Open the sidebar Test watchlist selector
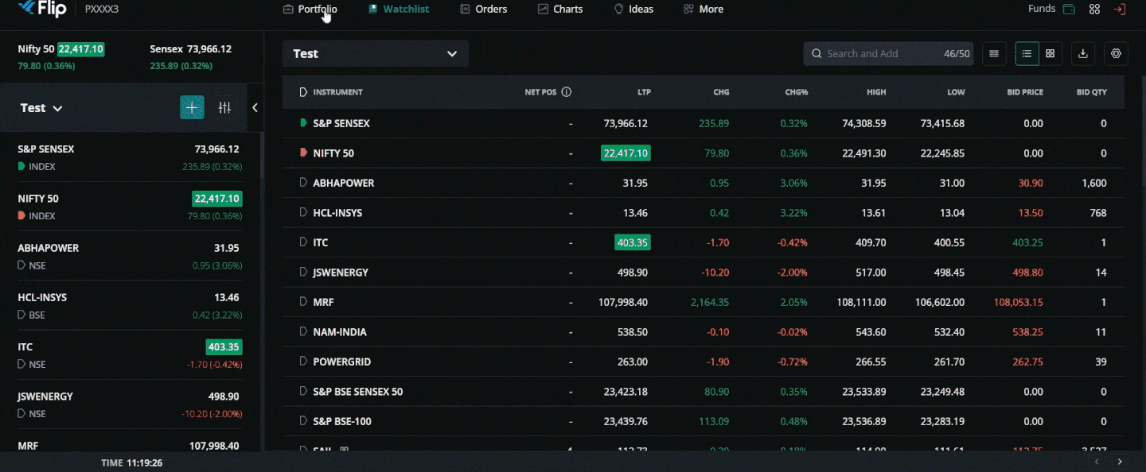Viewport: 1146px width, 472px height. [x=41, y=108]
